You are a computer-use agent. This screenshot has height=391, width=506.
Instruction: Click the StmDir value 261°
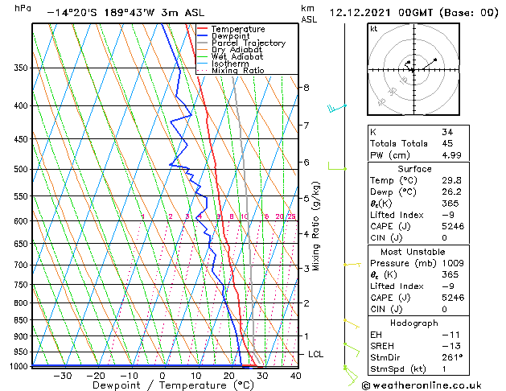(x=452, y=358)
